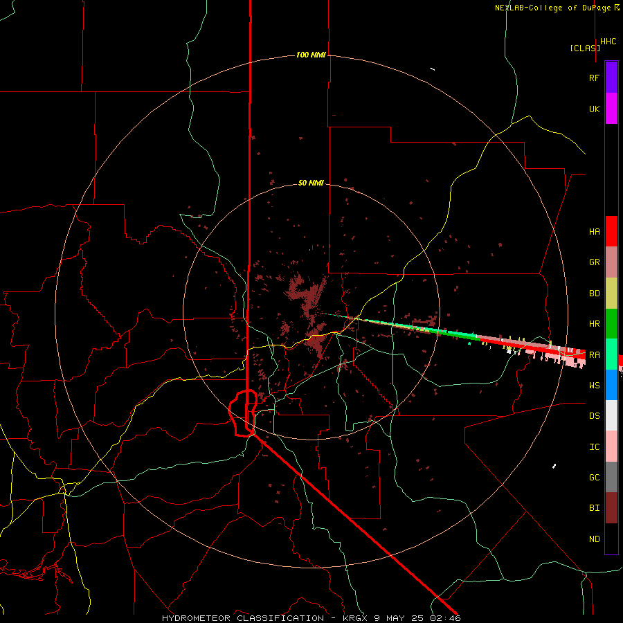Click the WS legend label

point(594,385)
